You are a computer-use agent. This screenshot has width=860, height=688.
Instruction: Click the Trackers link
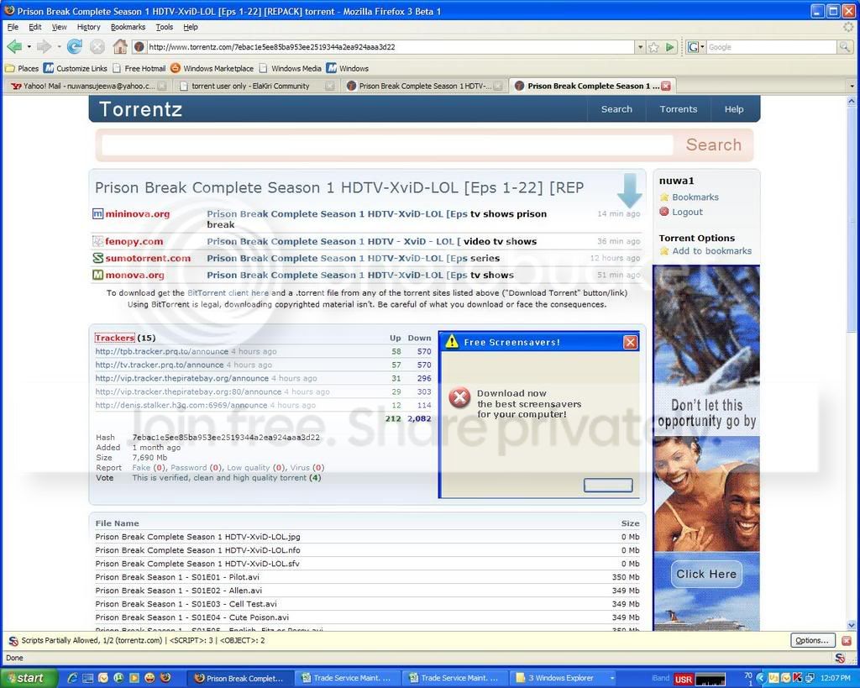[x=114, y=338]
